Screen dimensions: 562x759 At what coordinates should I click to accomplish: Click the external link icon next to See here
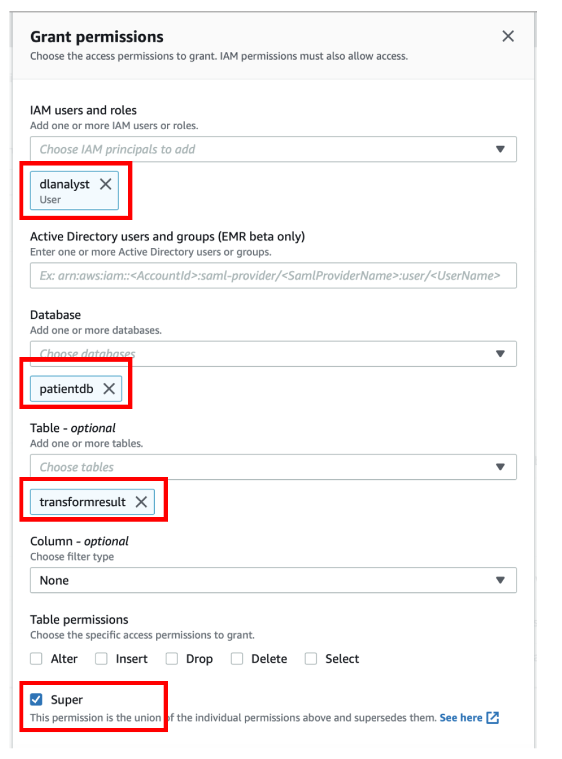click(x=492, y=717)
